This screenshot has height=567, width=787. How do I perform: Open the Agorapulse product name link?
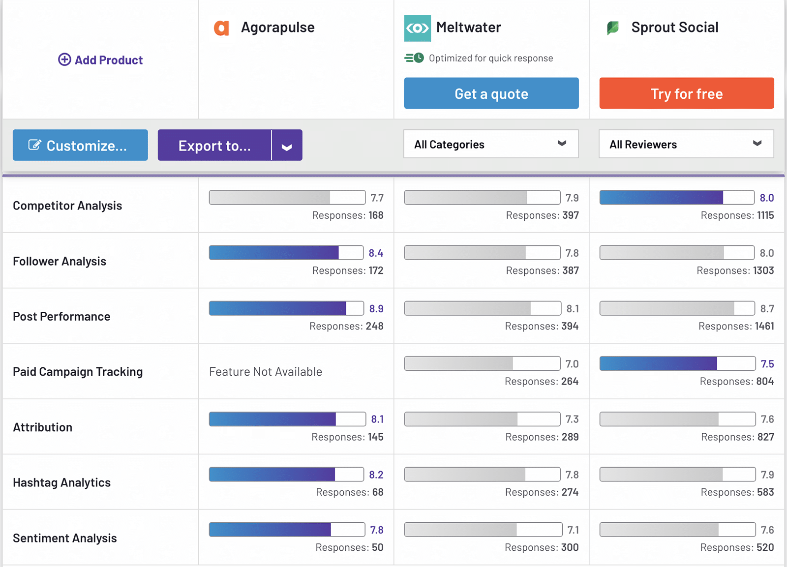point(277,28)
